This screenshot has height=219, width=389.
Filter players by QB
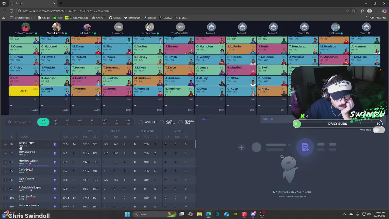point(56,122)
